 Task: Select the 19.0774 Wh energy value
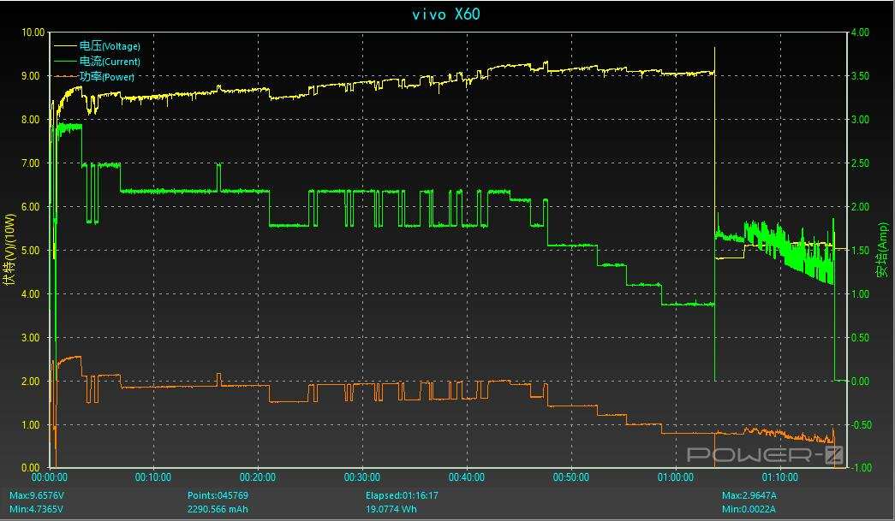(x=391, y=509)
